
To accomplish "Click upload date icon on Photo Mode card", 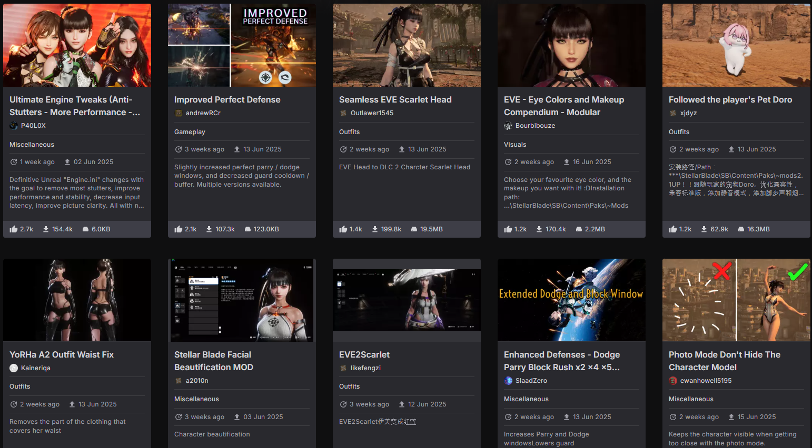I will [731, 417].
